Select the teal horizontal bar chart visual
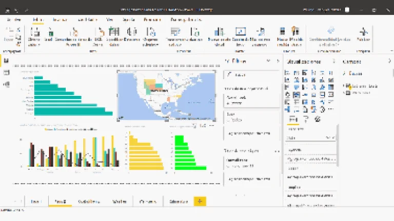 67,95
